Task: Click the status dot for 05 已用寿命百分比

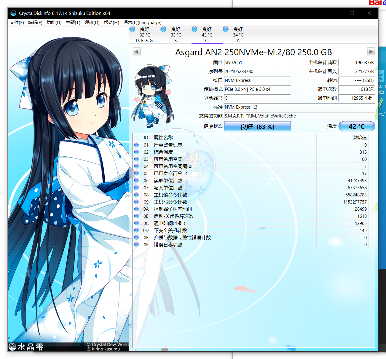Action: point(136,173)
